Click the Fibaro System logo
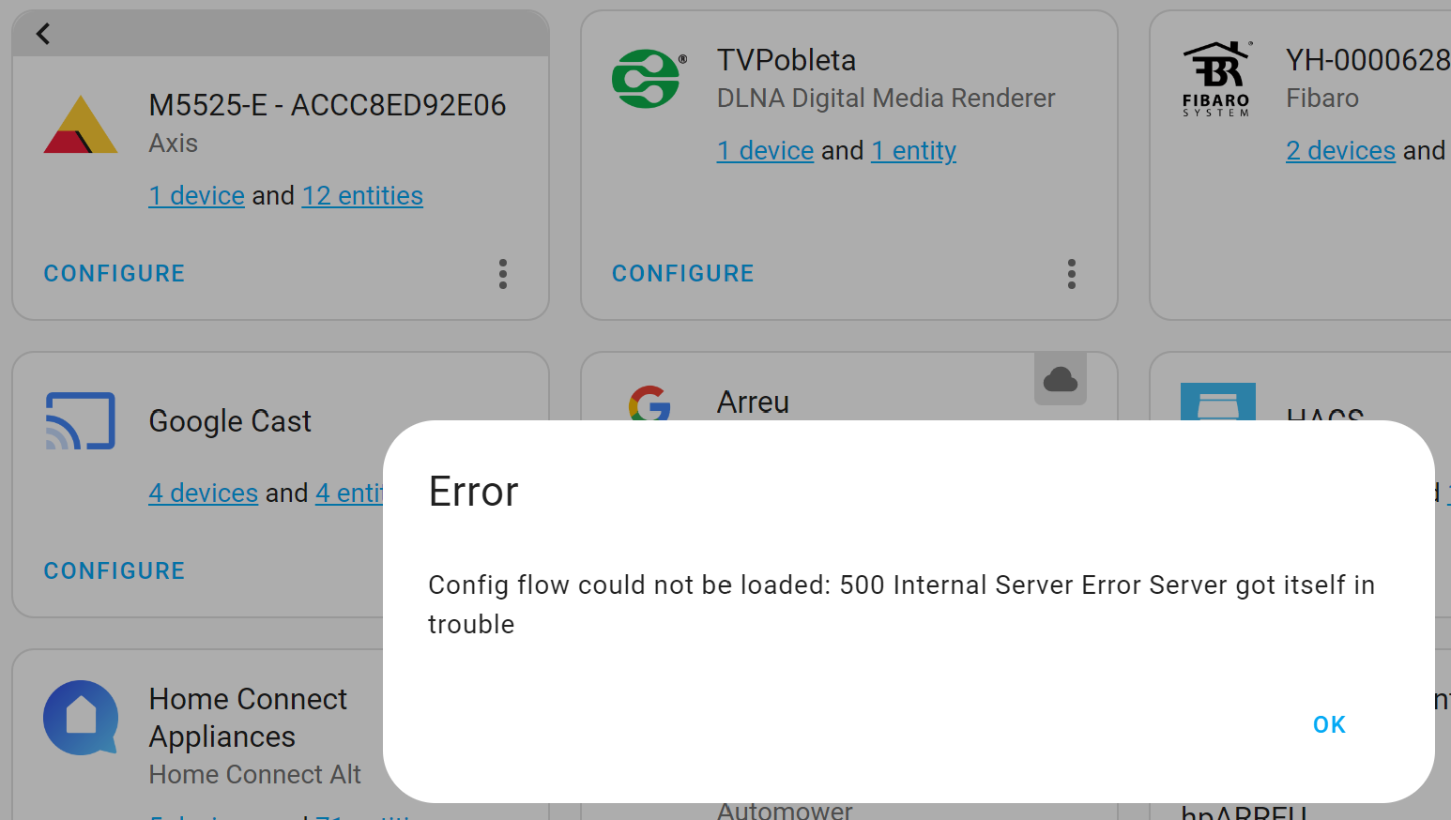1451x820 pixels. (x=1216, y=79)
